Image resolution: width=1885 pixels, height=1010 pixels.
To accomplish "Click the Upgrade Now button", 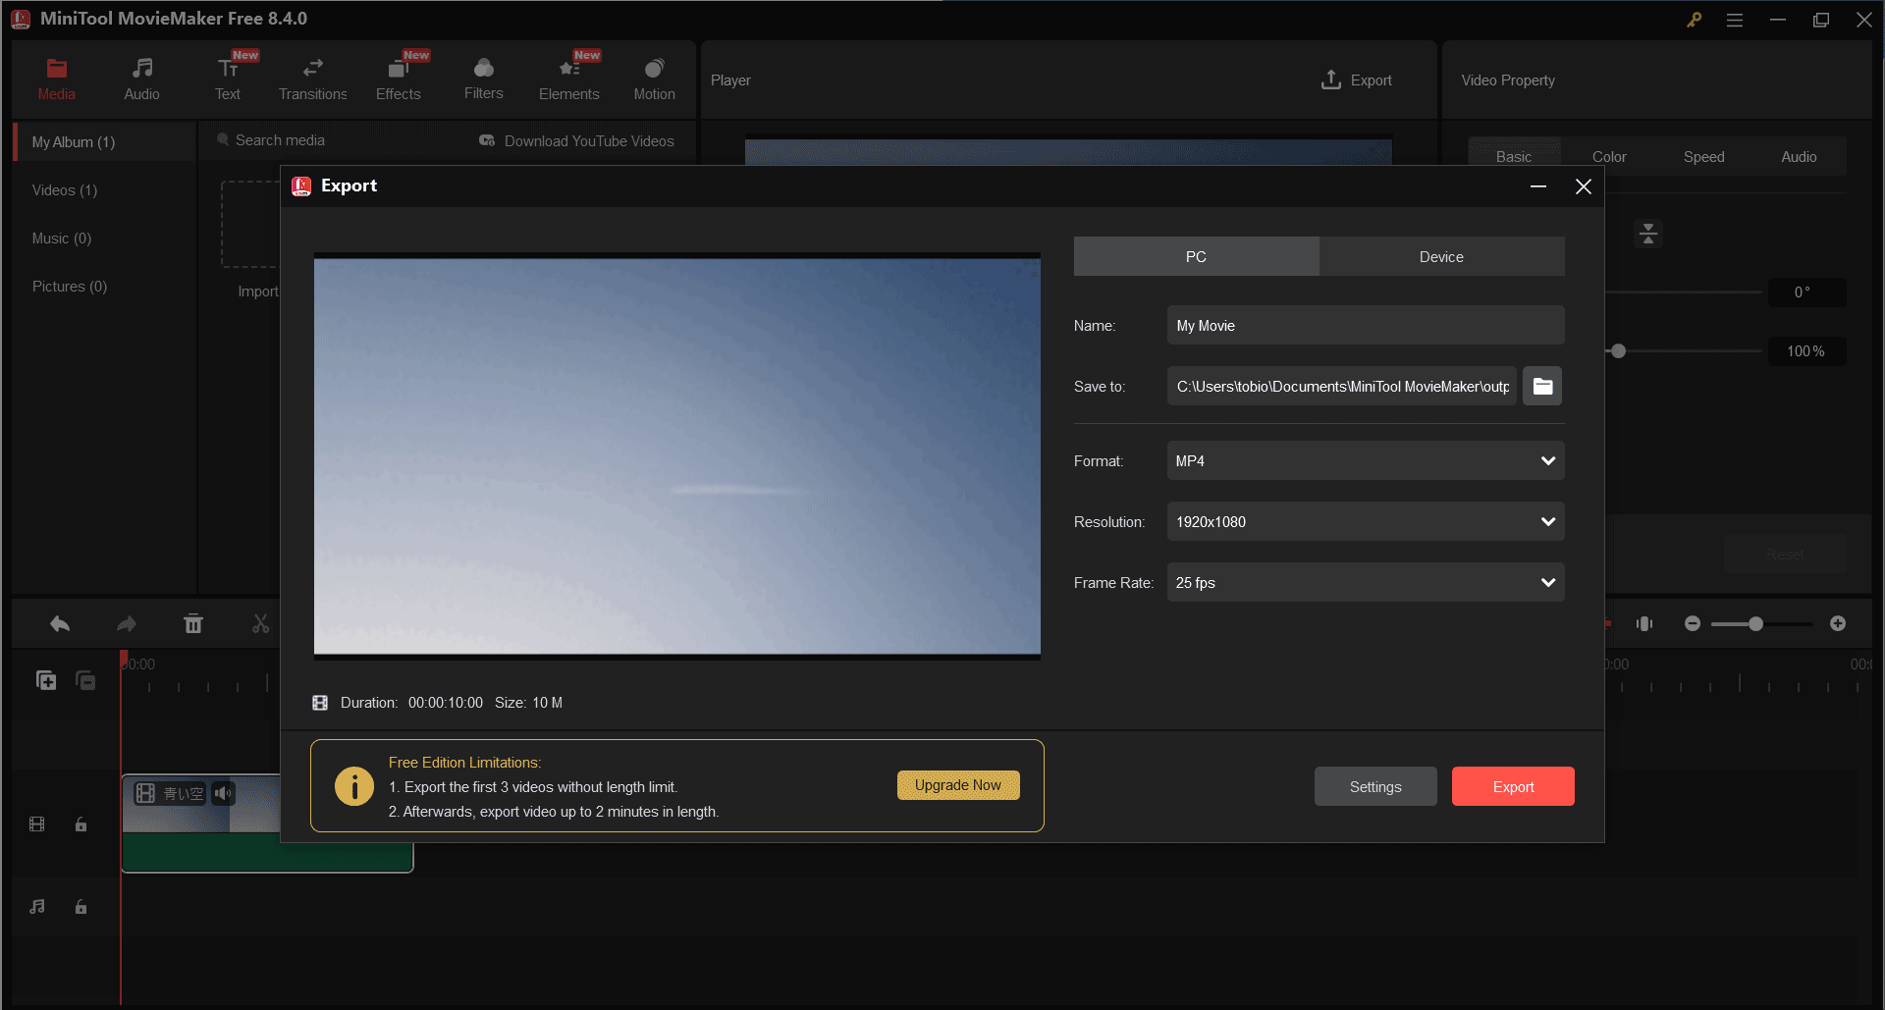I will point(957,785).
